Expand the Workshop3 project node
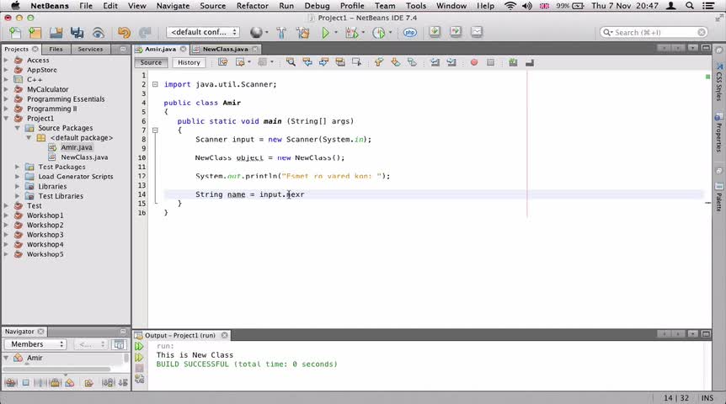Viewport: 726px width, 404px height. coord(6,235)
